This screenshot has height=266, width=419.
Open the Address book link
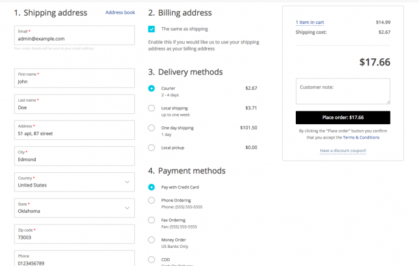[x=120, y=12]
